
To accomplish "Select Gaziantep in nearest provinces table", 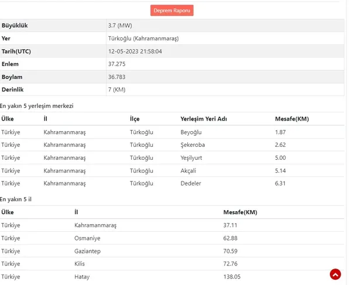I will [88, 251].
